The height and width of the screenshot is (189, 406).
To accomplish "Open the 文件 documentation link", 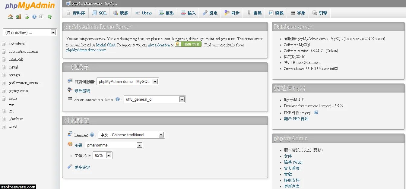I will point(288,156).
